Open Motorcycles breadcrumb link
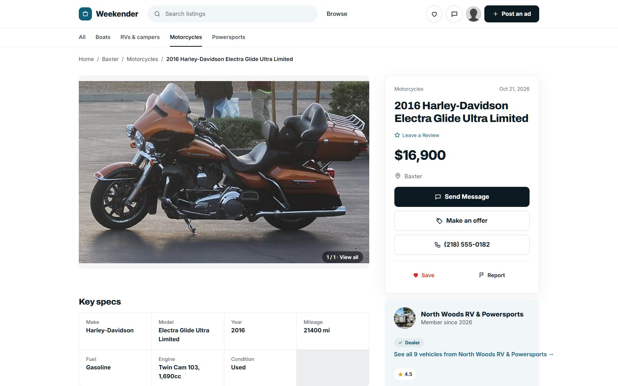 click(x=142, y=59)
